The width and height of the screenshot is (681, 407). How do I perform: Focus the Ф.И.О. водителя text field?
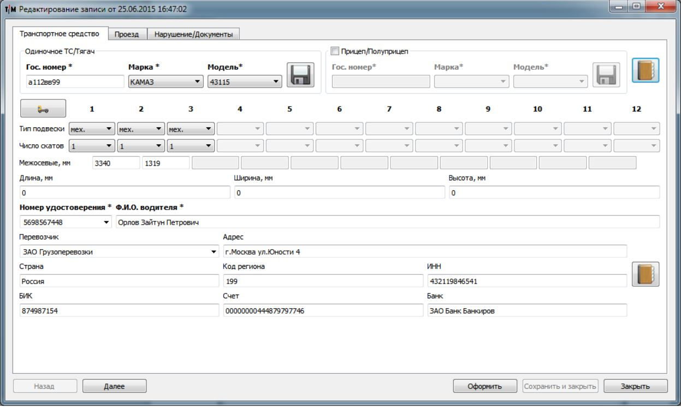[387, 222]
